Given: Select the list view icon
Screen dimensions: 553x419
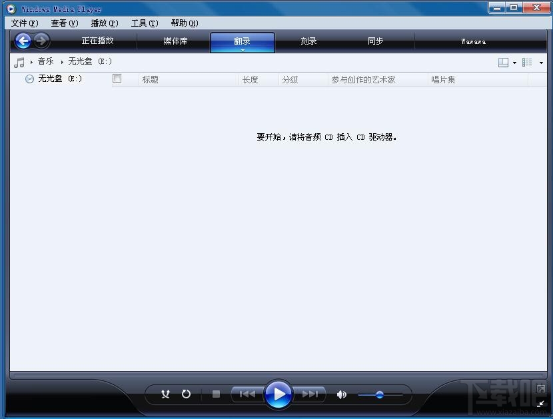Looking at the screenshot, I should [x=527, y=62].
